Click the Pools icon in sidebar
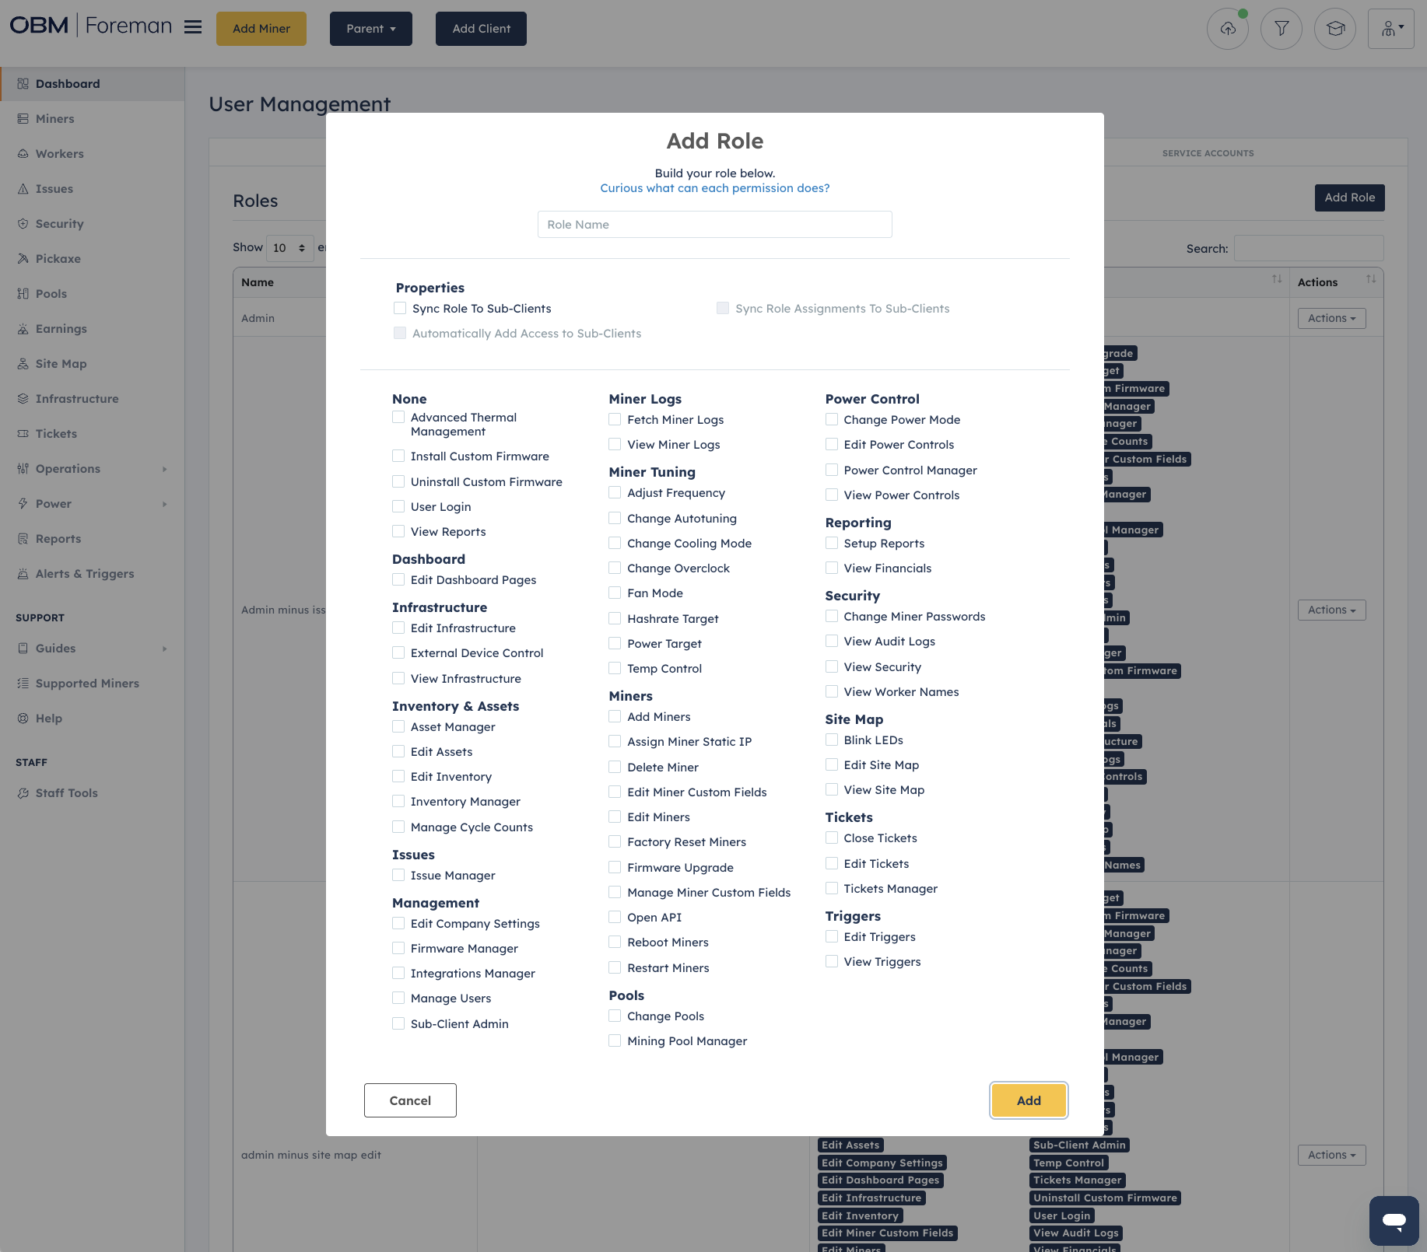 click(23, 294)
